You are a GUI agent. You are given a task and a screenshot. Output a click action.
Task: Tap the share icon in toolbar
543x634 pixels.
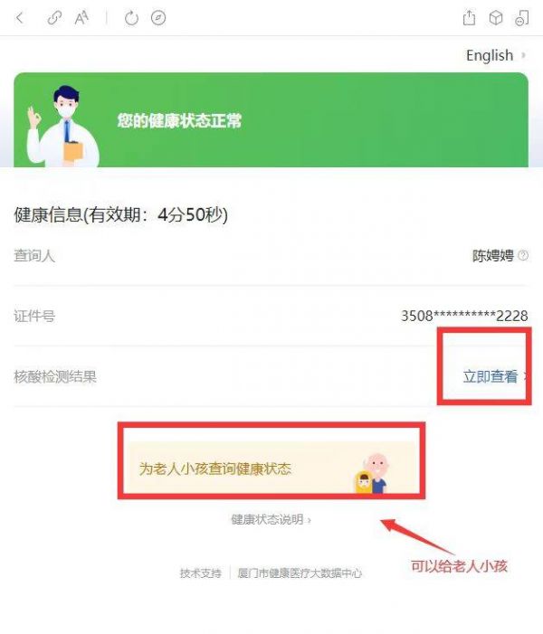(469, 18)
